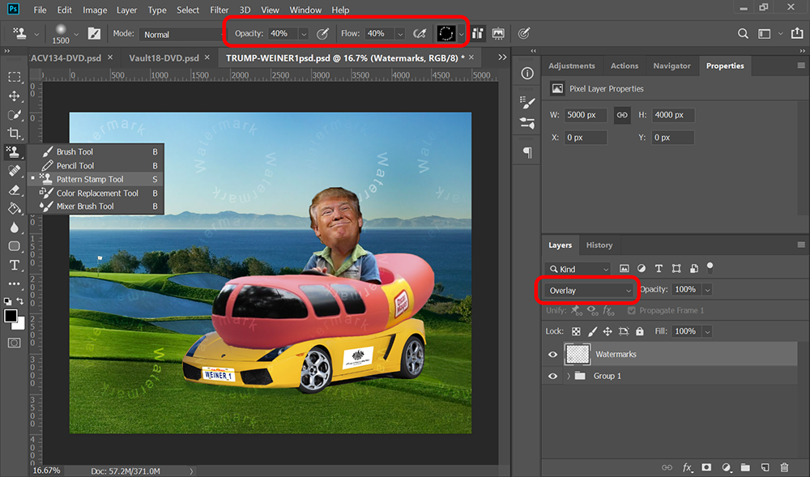Click the layer width W field in Properties
This screenshot has width=810, height=477.
585,115
